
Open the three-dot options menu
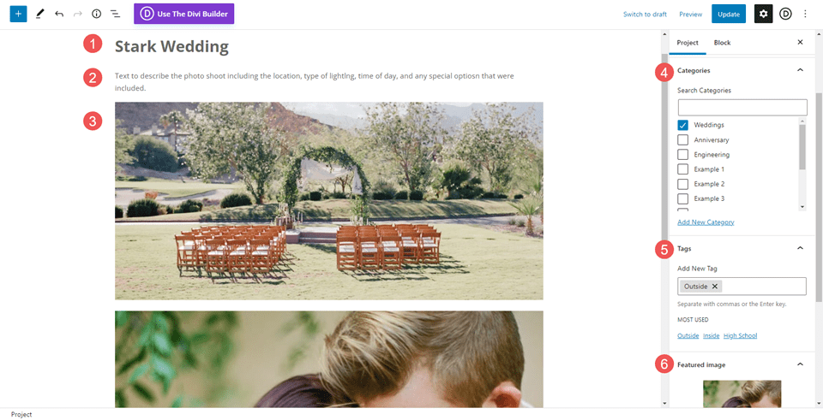[x=806, y=14]
